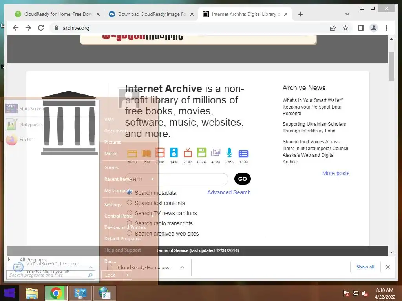This screenshot has height=301, width=402.
Task: Open the video film icon labeled 7.8M
Action: pyautogui.click(x=160, y=153)
